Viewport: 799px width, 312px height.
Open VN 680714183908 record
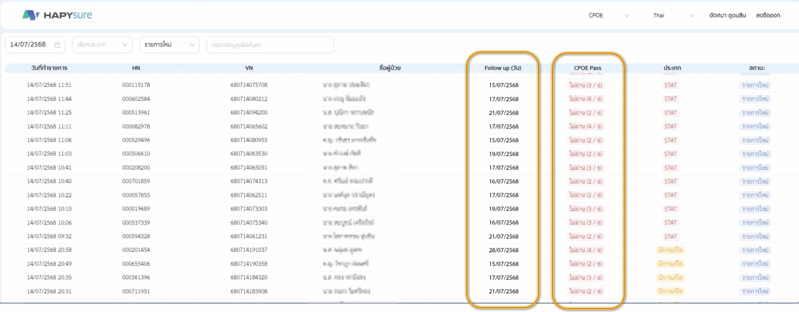[249, 291]
